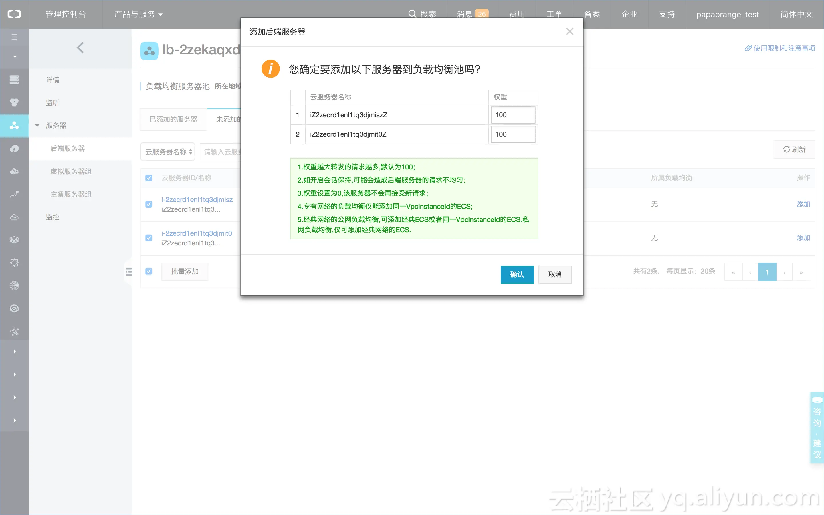Click the network nodes icon at sidebar bottom
Viewport: 824px width, 515px height.
point(14,331)
